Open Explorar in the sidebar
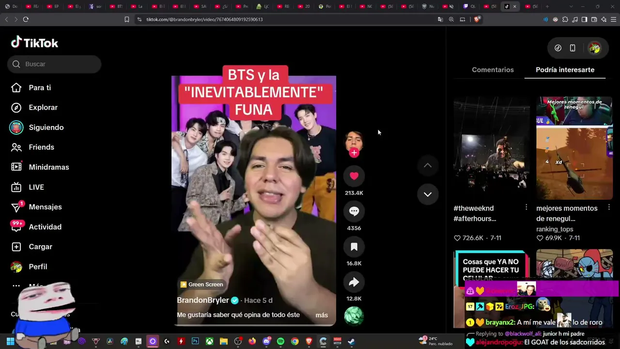The width and height of the screenshot is (620, 349). coord(43,108)
